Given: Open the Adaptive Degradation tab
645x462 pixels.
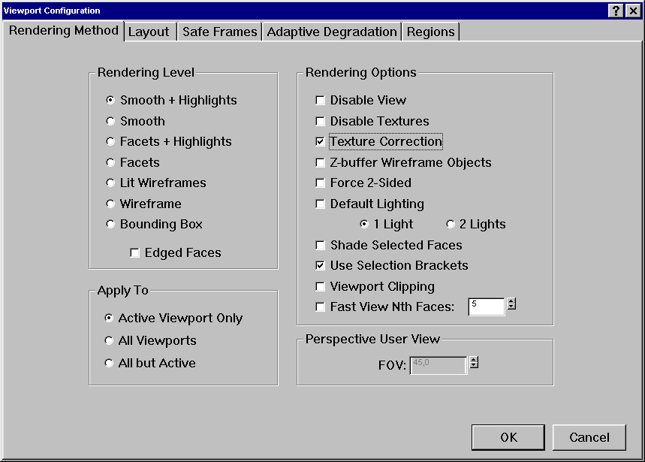Looking at the screenshot, I should [331, 32].
